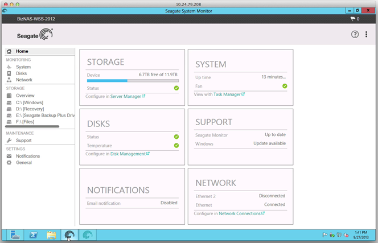Click the Notifications envelope icon
378x243 pixels.
pyautogui.click(x=9, y=156)
